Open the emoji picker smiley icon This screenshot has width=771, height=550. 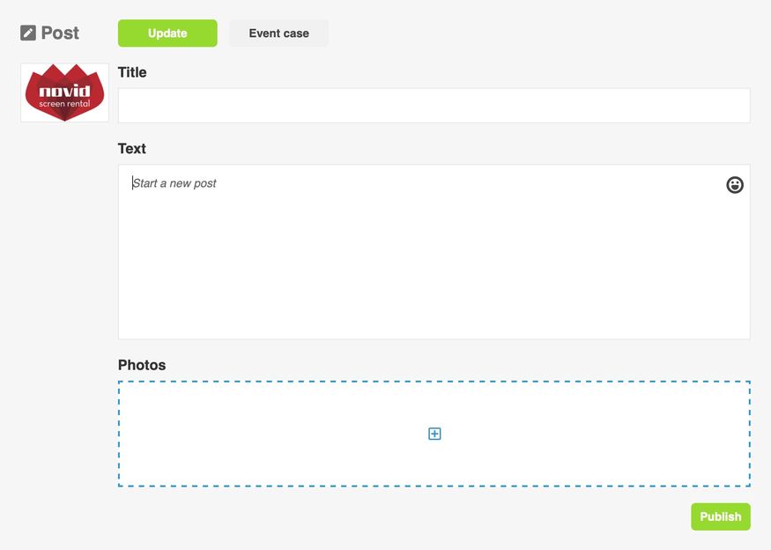coord(735,185)
